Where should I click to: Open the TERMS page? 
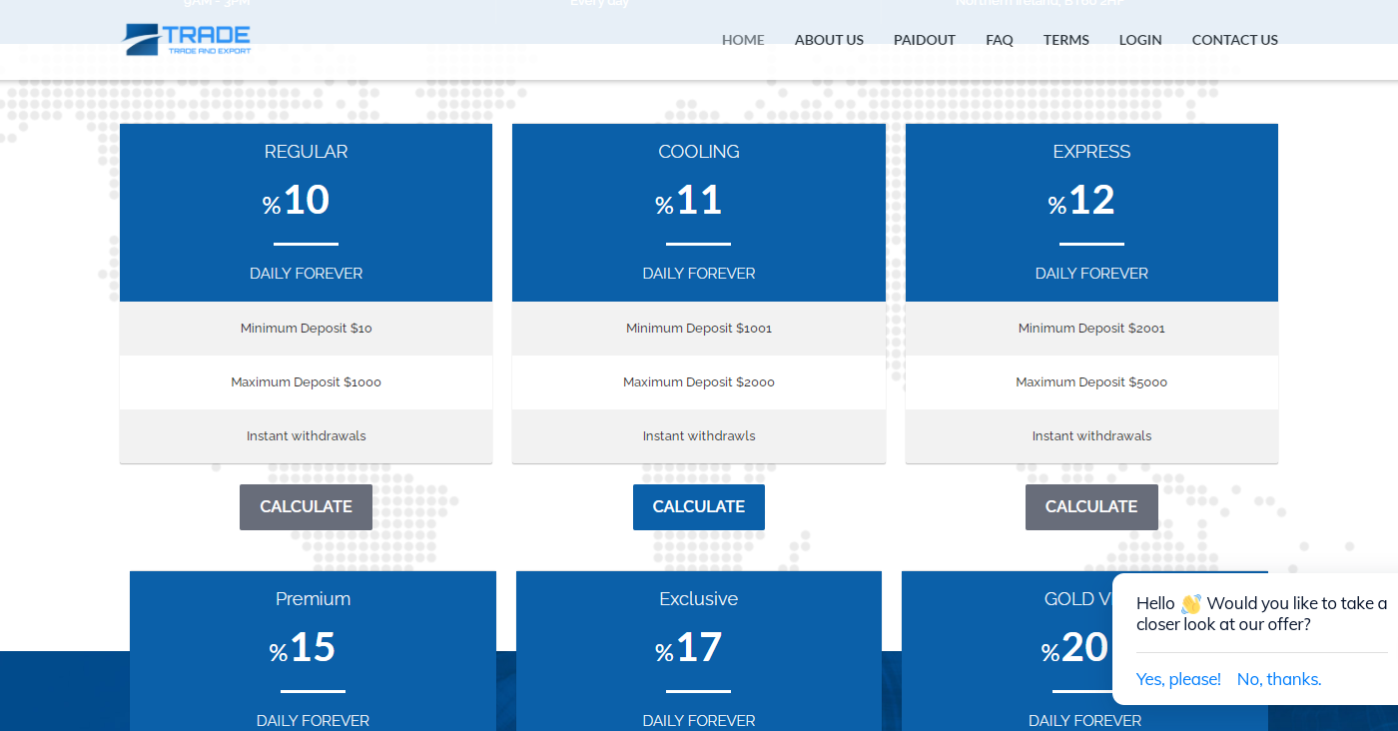tap(1065, 40)
